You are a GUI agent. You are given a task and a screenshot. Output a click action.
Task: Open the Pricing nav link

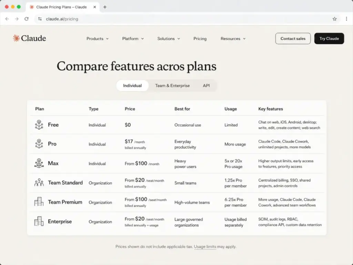[x=200, y=39]
